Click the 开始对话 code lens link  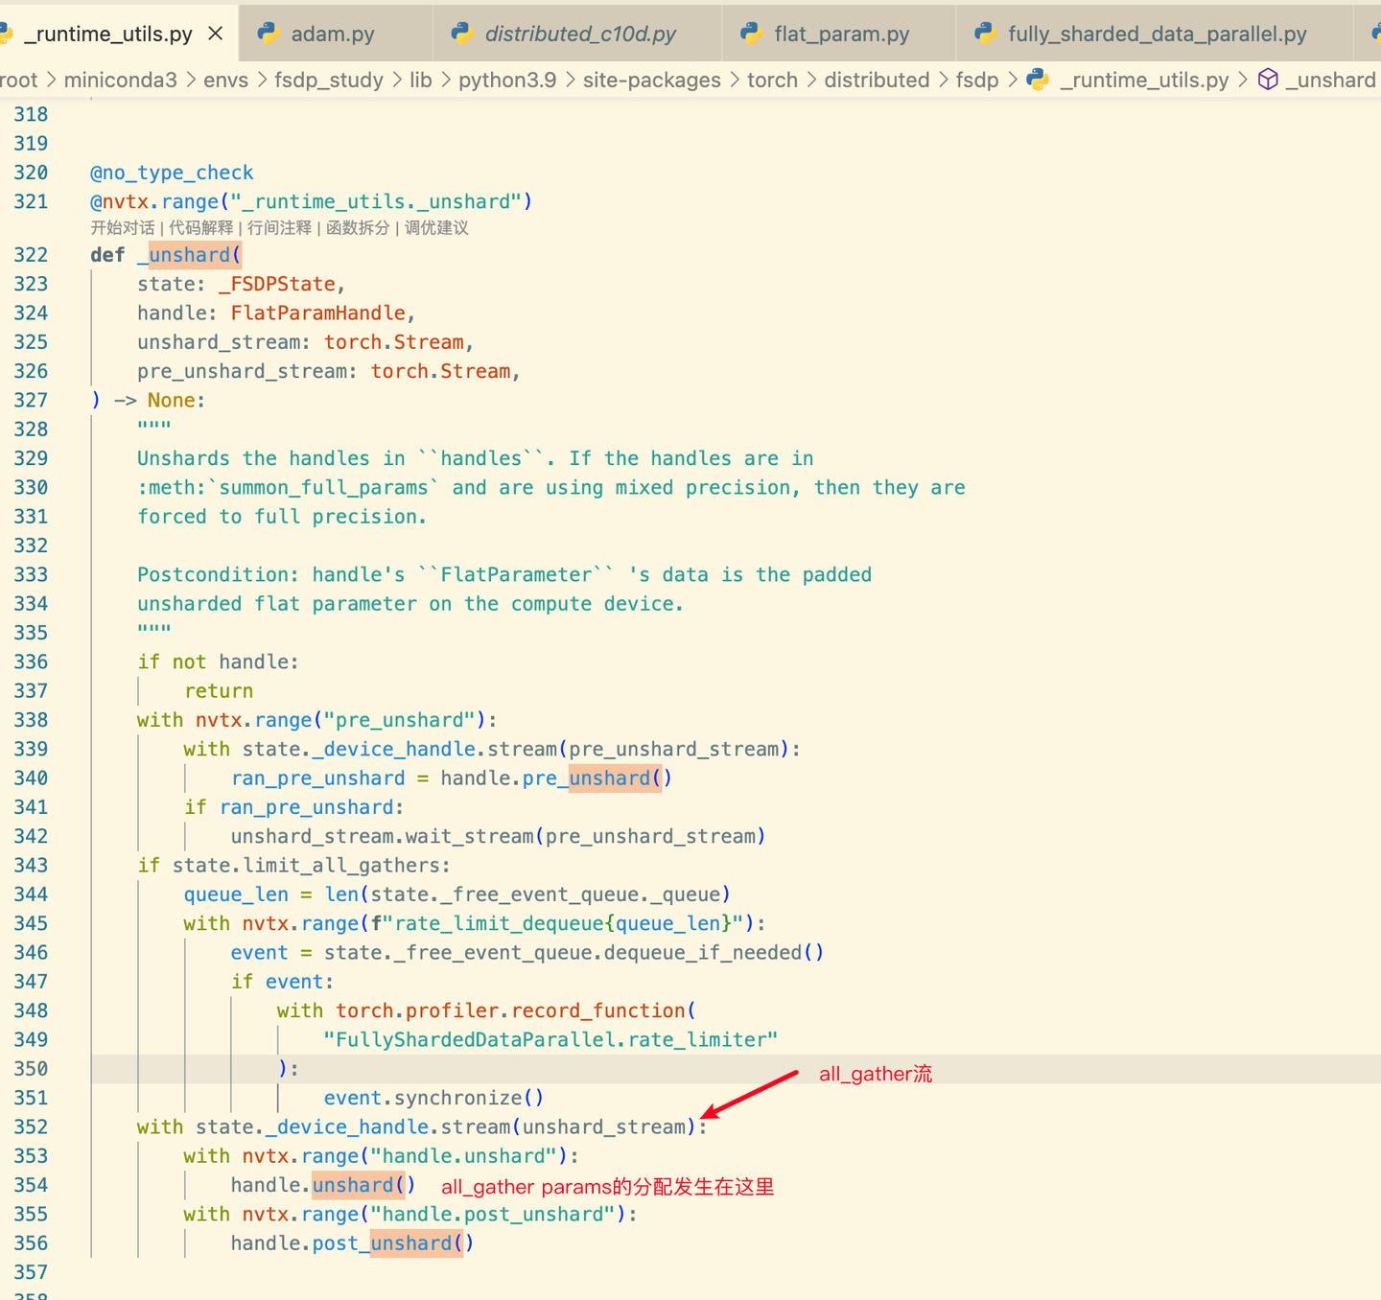[x=123, y=228]
